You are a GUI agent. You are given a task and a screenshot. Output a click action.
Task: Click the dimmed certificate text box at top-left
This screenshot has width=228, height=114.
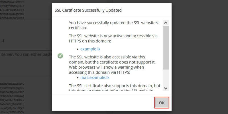tap(12, 10)
